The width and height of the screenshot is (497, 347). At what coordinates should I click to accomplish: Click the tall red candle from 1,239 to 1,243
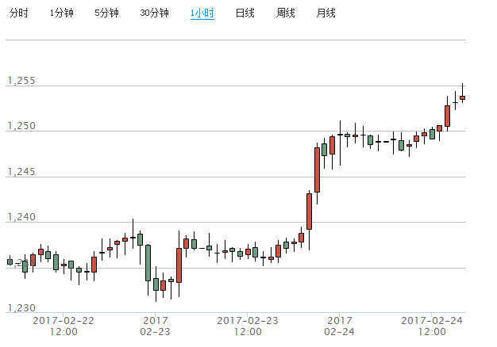tap(309, 212)
